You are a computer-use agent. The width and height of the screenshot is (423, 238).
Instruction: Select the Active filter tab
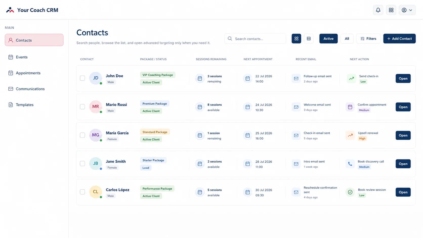pos(328,39)
